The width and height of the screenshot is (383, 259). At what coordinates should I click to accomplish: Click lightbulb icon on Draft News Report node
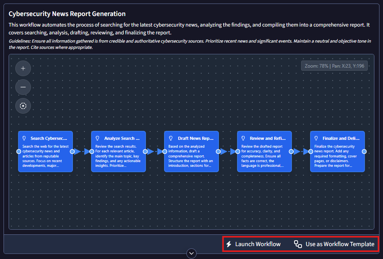coord(171,138)
